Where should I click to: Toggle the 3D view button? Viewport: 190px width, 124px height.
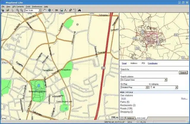point(56,10)
